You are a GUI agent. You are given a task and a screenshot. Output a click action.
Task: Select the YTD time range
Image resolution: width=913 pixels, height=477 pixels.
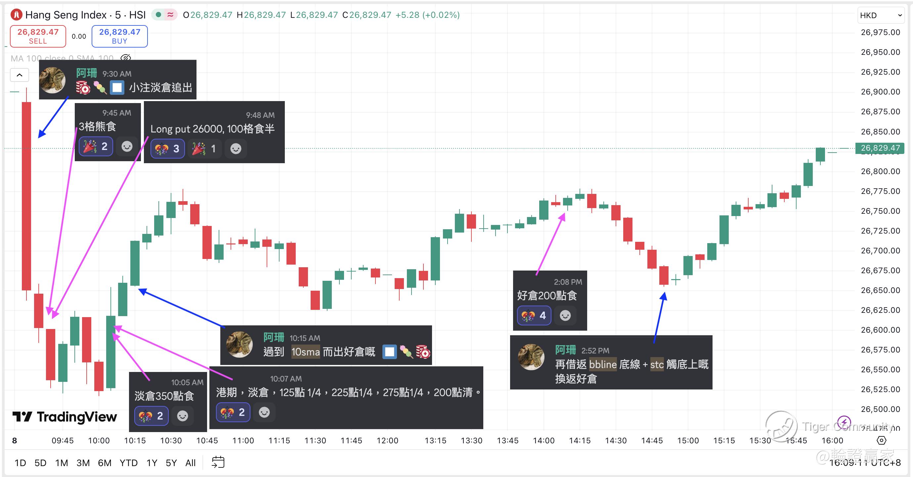[x=128, y=463]
